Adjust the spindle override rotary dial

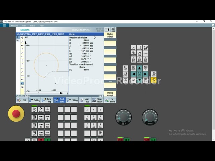tap(123, 117)
